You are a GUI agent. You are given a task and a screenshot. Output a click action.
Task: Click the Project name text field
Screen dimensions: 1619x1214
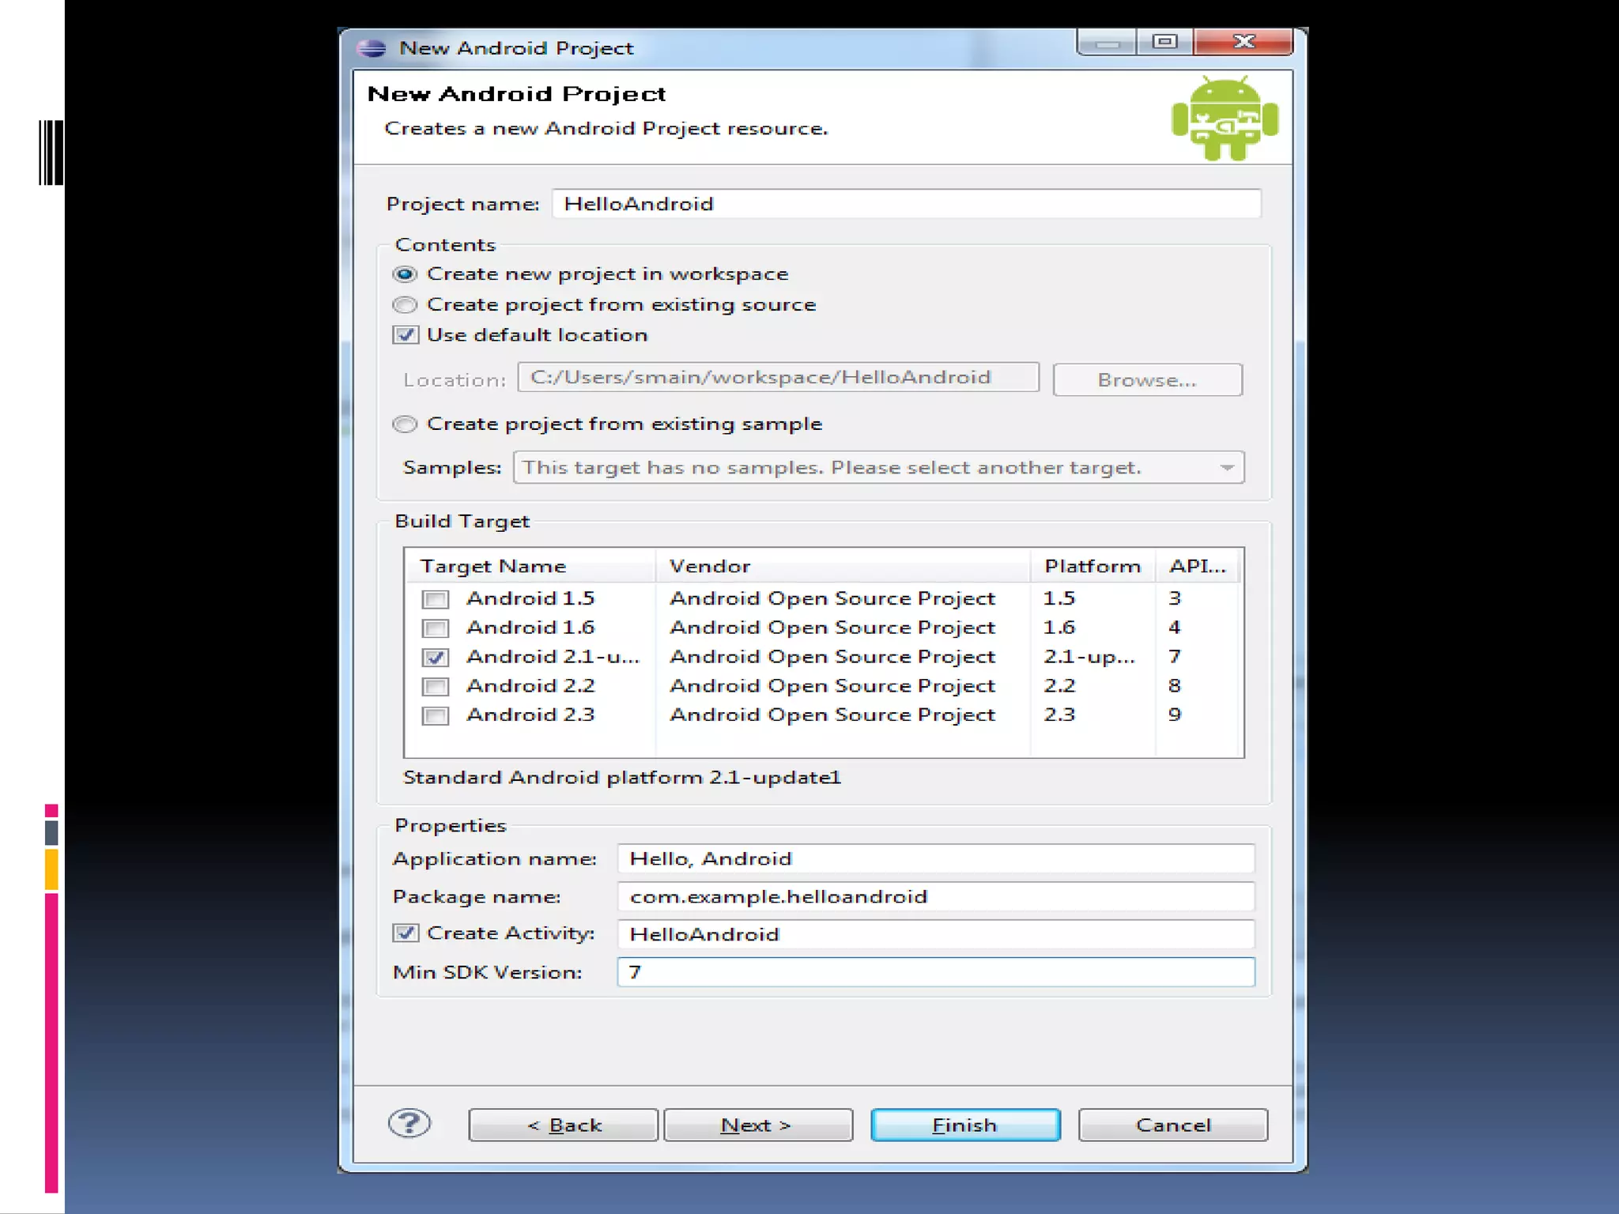point(906,204)
